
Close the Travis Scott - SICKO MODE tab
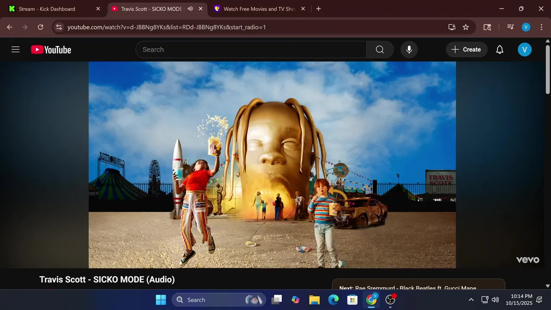click(200, 9)
